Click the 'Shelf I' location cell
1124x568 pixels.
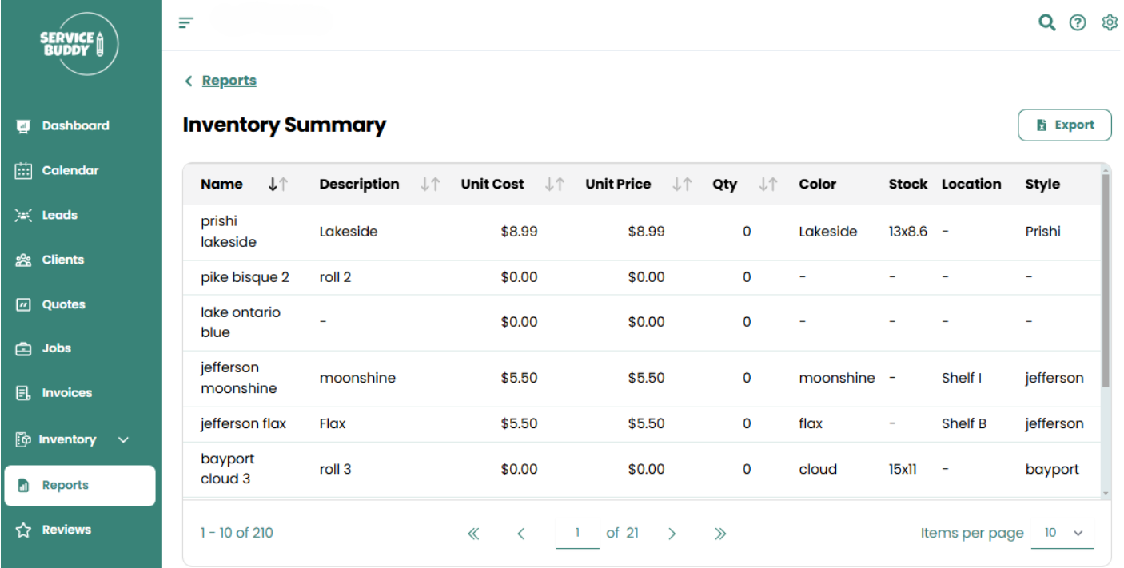pyautogui.click(x=962, y=379)
